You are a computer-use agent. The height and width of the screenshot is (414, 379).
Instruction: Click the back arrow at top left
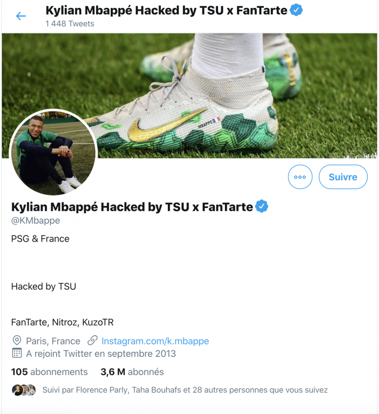click(21, 16)
